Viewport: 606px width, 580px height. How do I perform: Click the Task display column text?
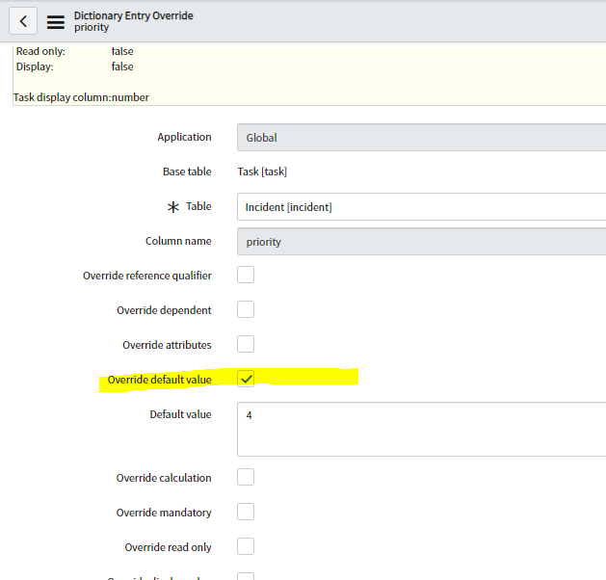coord(81,97)
